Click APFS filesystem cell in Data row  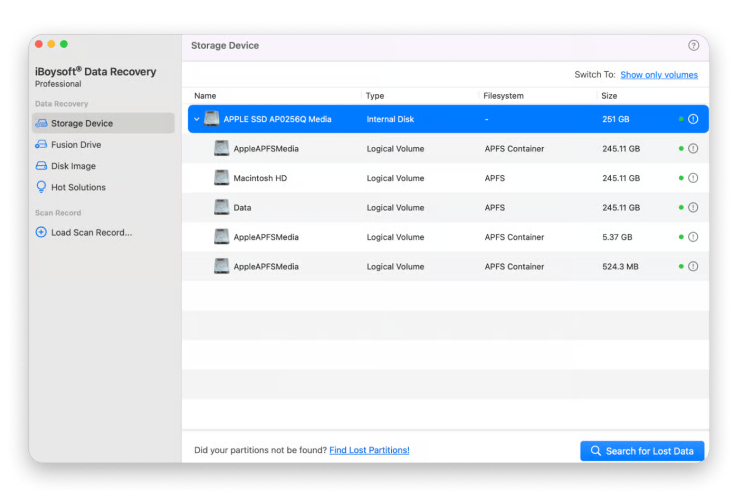pyautogui.click(x=495, y=207)
